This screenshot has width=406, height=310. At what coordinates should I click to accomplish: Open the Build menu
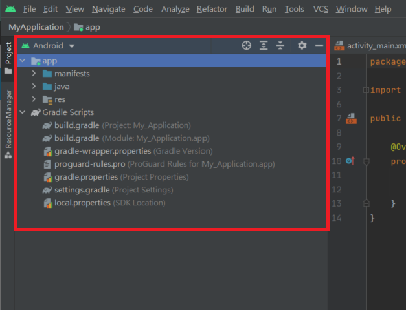pyautogui.click(x=245, y=9)
